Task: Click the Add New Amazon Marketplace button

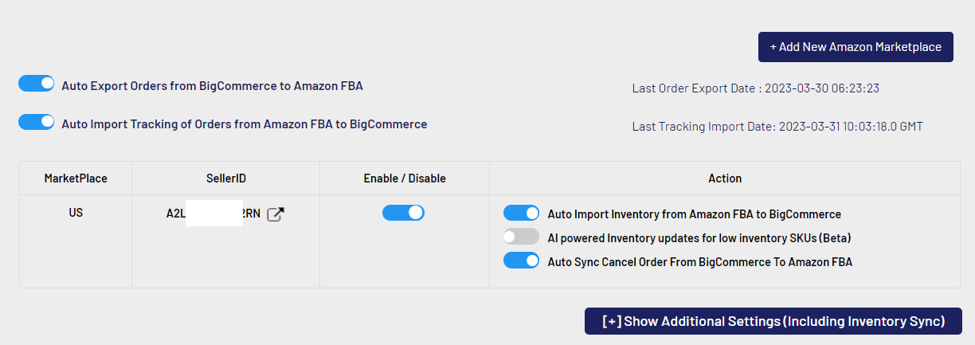Action: click(855, 47)
